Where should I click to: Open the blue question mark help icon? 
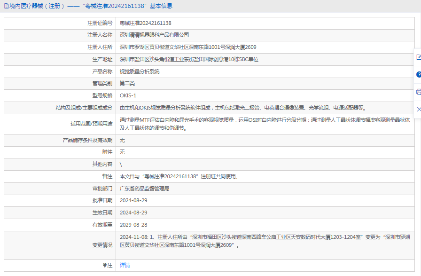click(419, 74)
